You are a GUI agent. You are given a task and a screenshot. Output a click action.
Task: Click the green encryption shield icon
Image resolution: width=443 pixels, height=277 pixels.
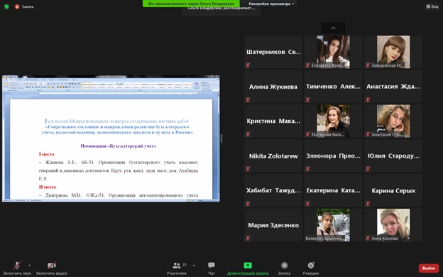point(6,6)
